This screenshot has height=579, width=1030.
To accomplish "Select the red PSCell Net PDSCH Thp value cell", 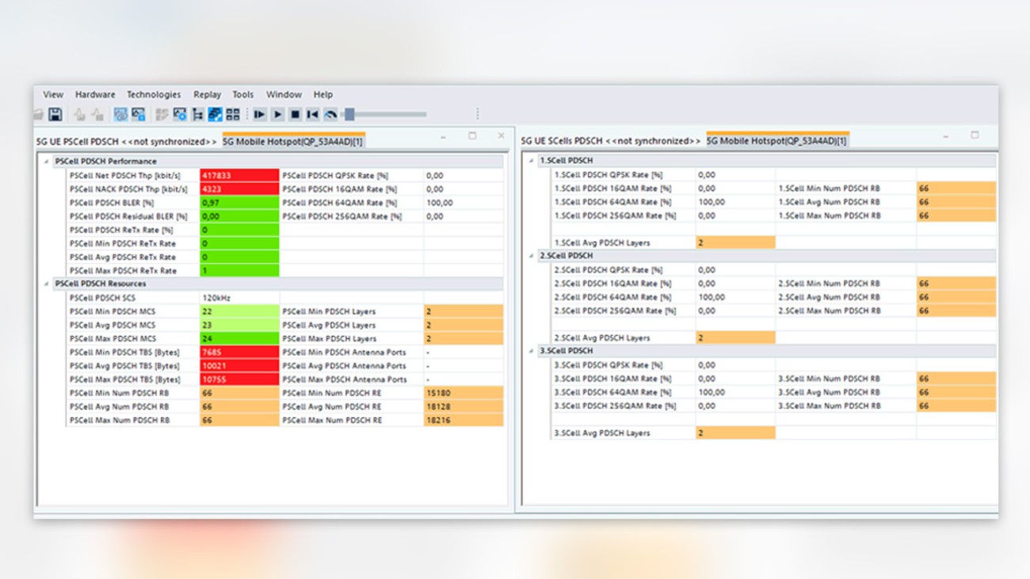I will (237, 175).
